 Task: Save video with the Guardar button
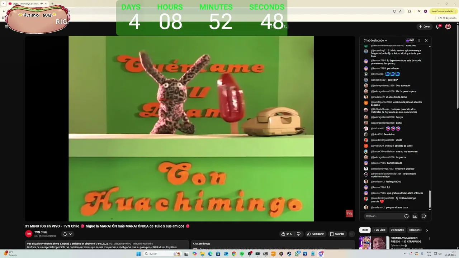[337, 234]
